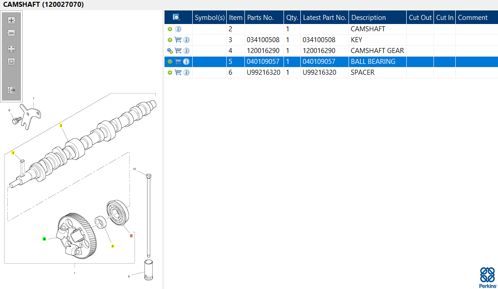Click the gear icon for KEY row
The image size is (498, 289).
coord(170,40)
